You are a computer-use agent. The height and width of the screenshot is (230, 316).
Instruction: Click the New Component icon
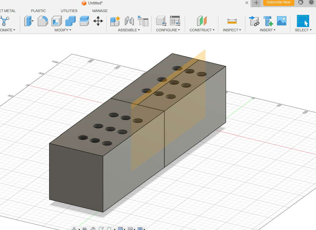(115, 21)
